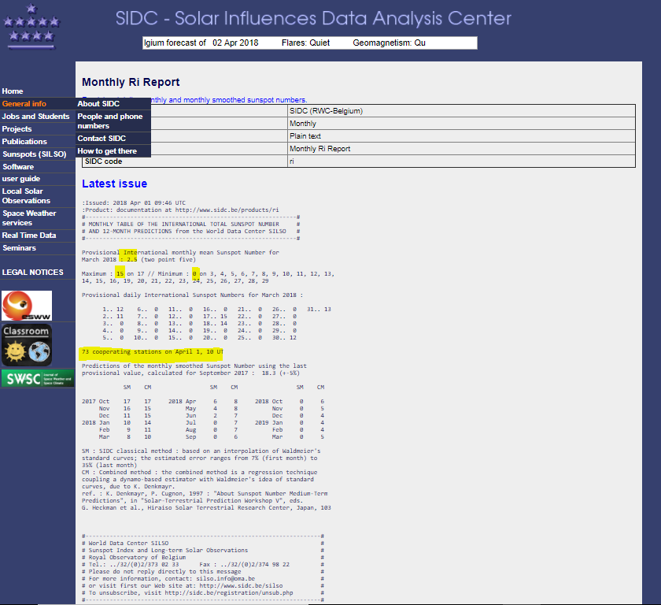661x605 pixels.
Task: Click the Monthly Ri Report heading
Action: (131, 82)
